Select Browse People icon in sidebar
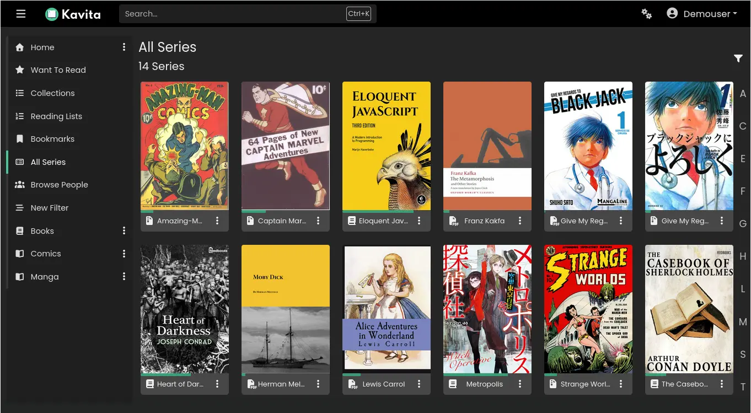Image resolution: width=751 pixels, height=413 pixels. pos(20,185)
